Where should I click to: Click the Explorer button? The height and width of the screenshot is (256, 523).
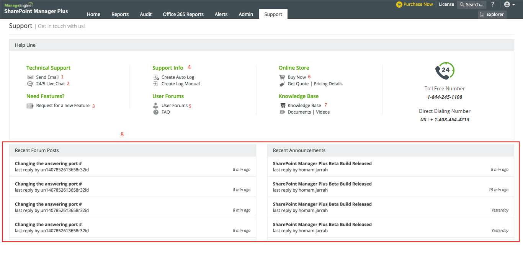492,14
